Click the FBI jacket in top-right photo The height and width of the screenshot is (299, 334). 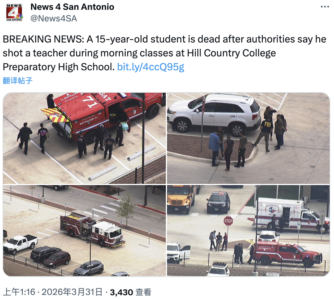[267, 124]
